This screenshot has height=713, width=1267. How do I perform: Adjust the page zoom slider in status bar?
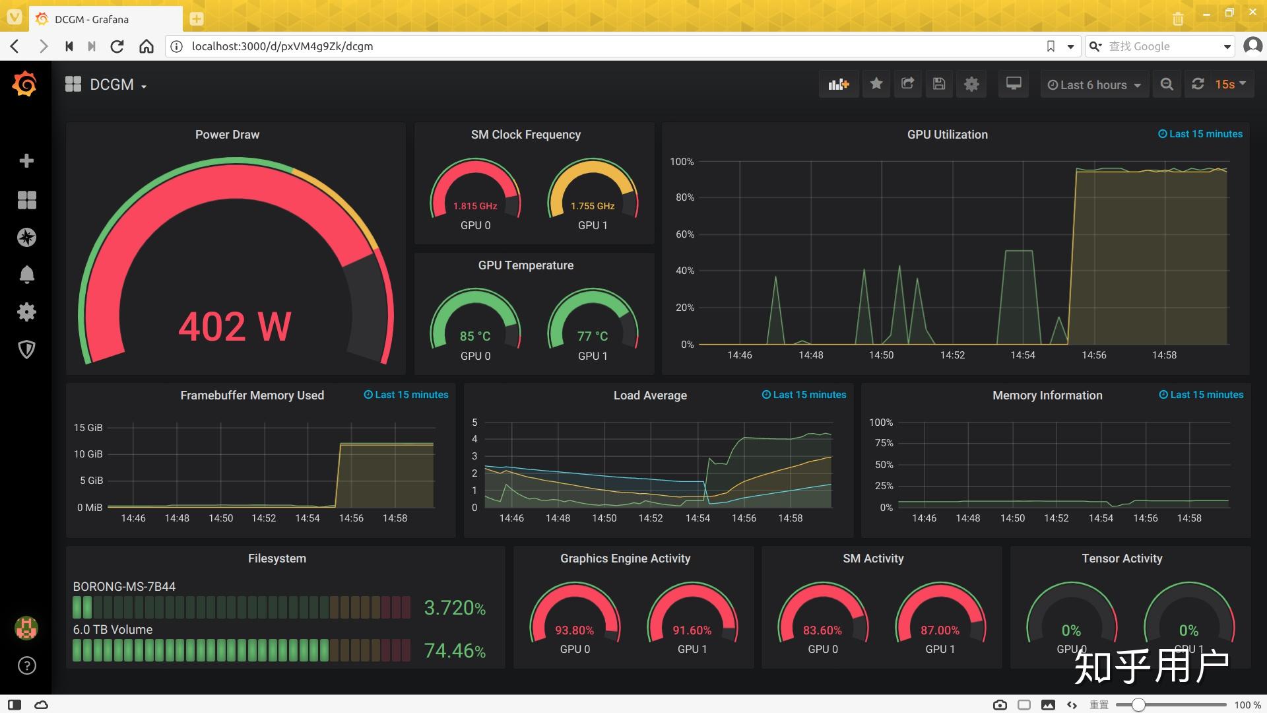pos(1138,705)
